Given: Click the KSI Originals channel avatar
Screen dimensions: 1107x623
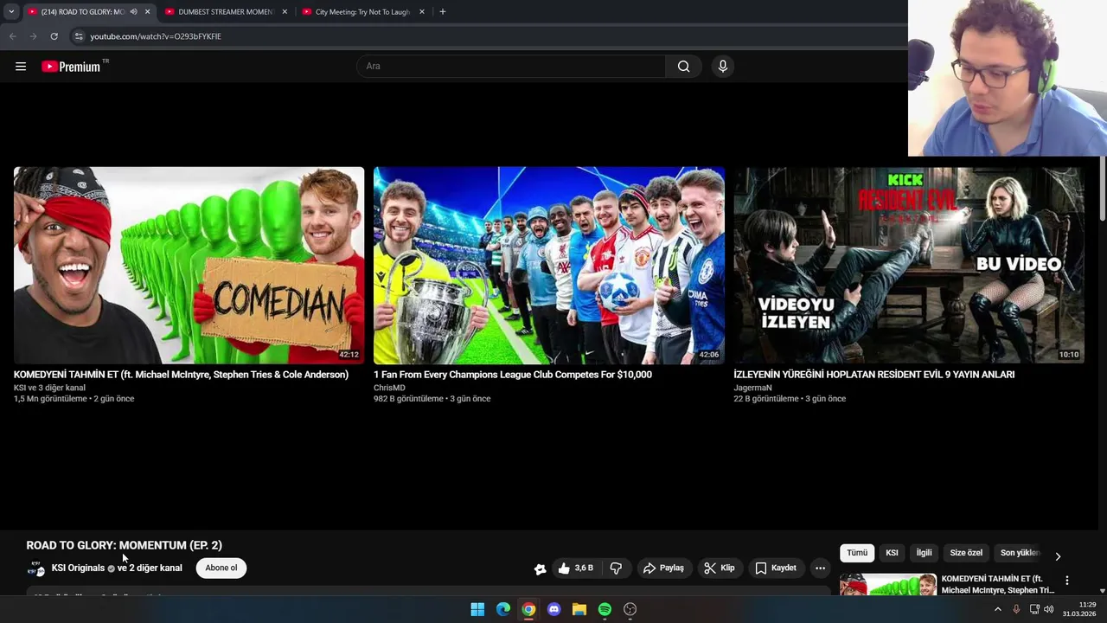Looking at the screenshot, I should click(35, 568).
